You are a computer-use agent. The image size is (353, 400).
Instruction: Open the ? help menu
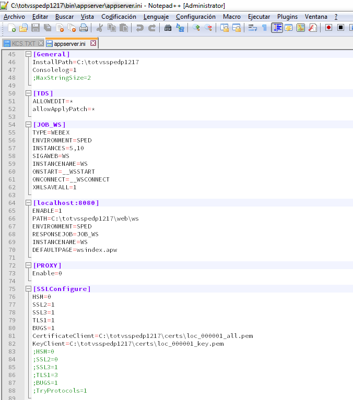(336, 17)
